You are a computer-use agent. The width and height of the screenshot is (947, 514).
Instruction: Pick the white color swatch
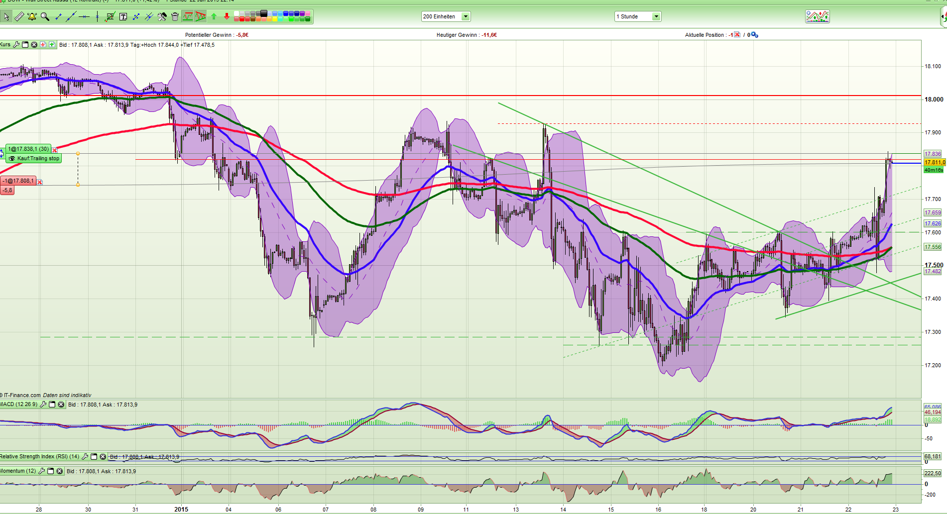point(237,13)
